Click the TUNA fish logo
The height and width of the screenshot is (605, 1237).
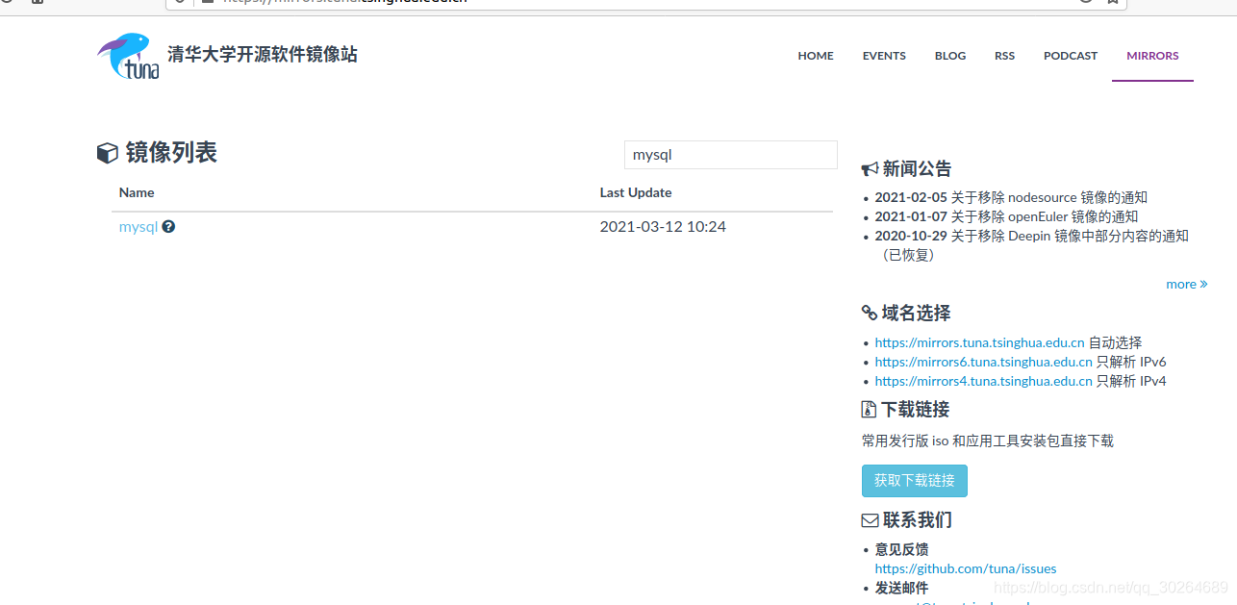pos(128,56)
